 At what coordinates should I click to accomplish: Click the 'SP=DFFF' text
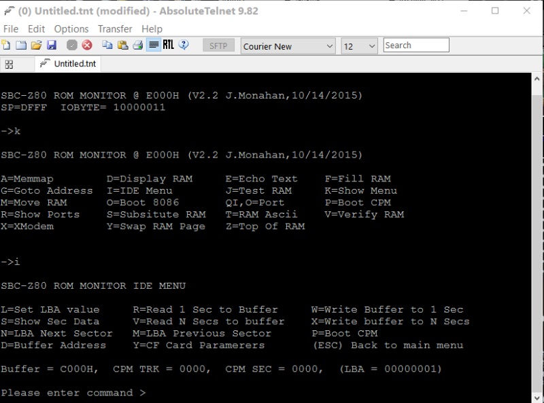[x=24, y=107]
